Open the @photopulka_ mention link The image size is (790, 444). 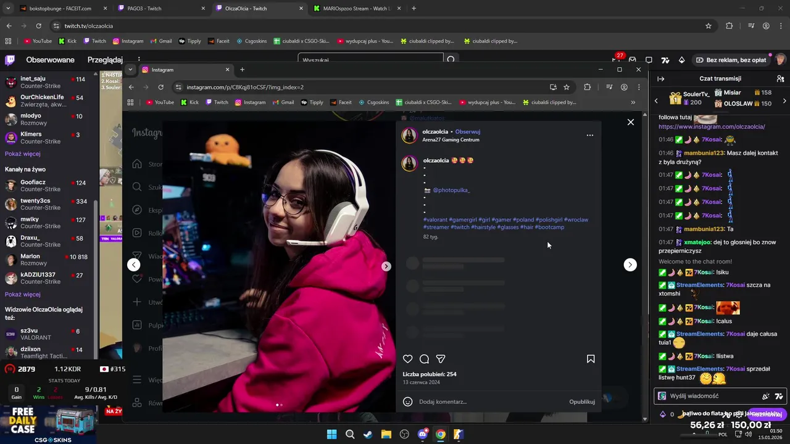click(451, 190)
